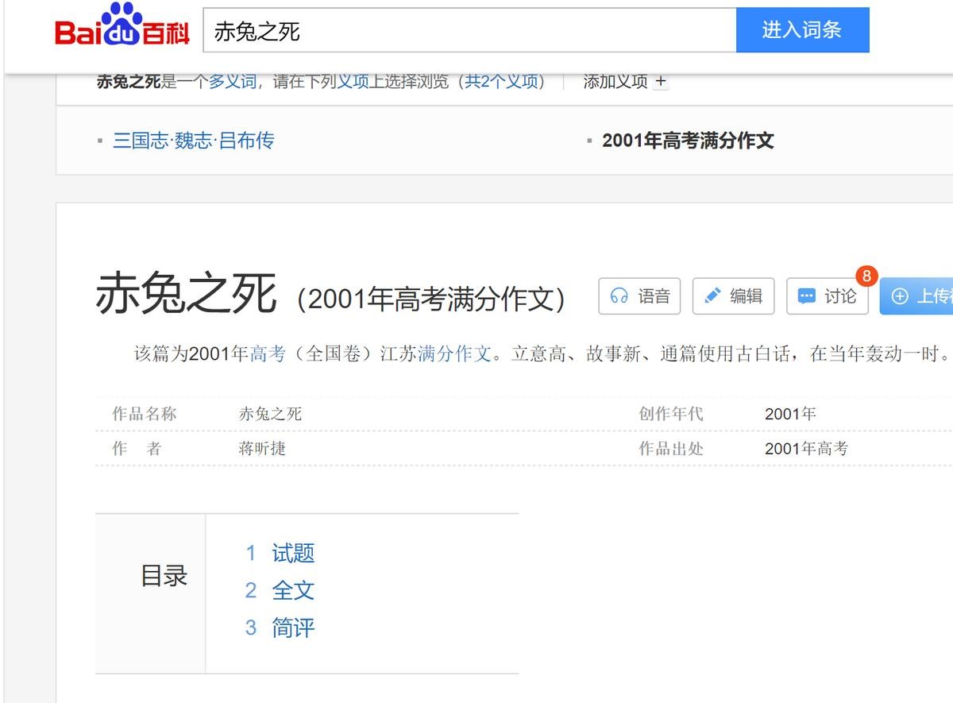Click the 义项 link in disambiguation notice
953x703 pixels.
[x=353, y=81]
